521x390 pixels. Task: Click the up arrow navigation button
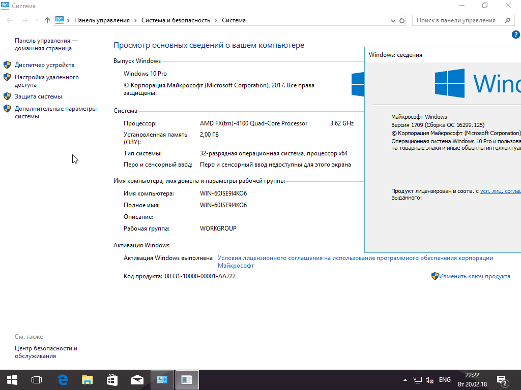click(x=47, y=20)
